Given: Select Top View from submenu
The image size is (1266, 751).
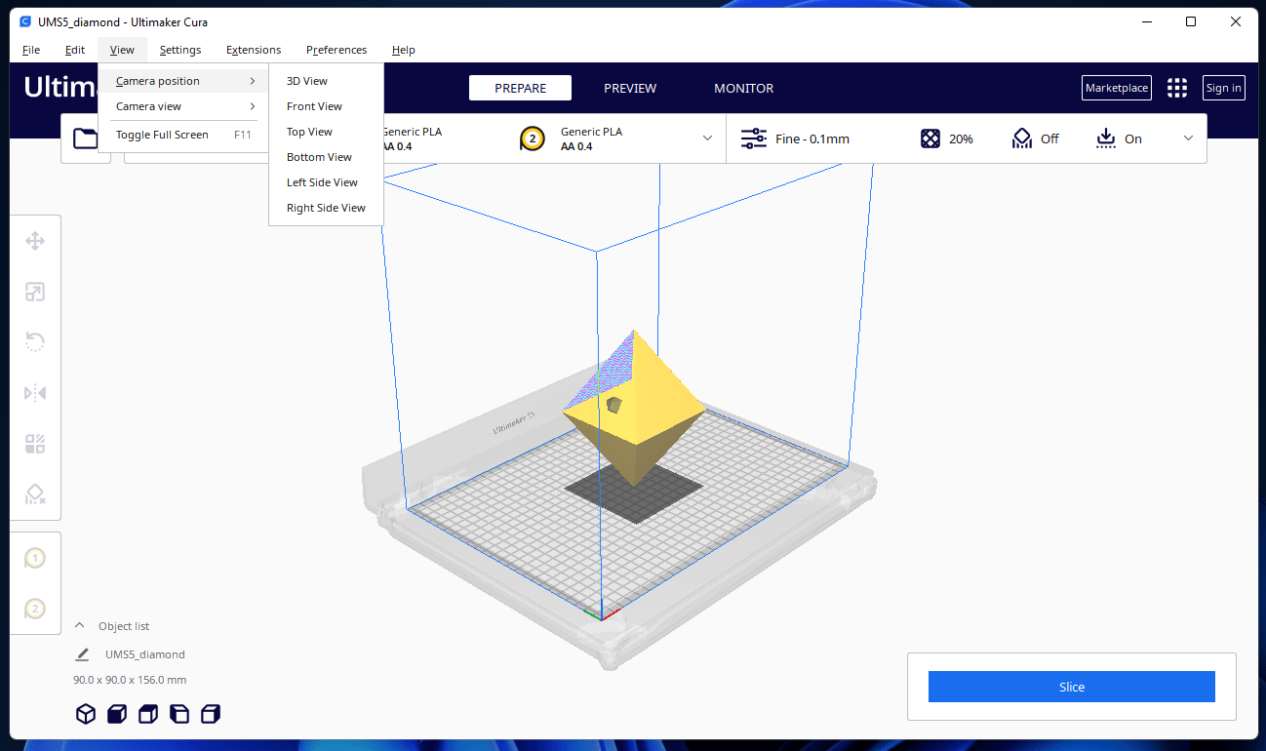Looking at the screenshot, I should (x=326, y=132).
